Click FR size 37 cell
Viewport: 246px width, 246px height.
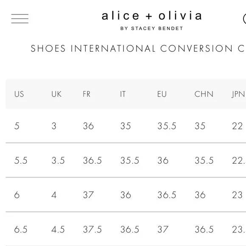pos(88,195)
